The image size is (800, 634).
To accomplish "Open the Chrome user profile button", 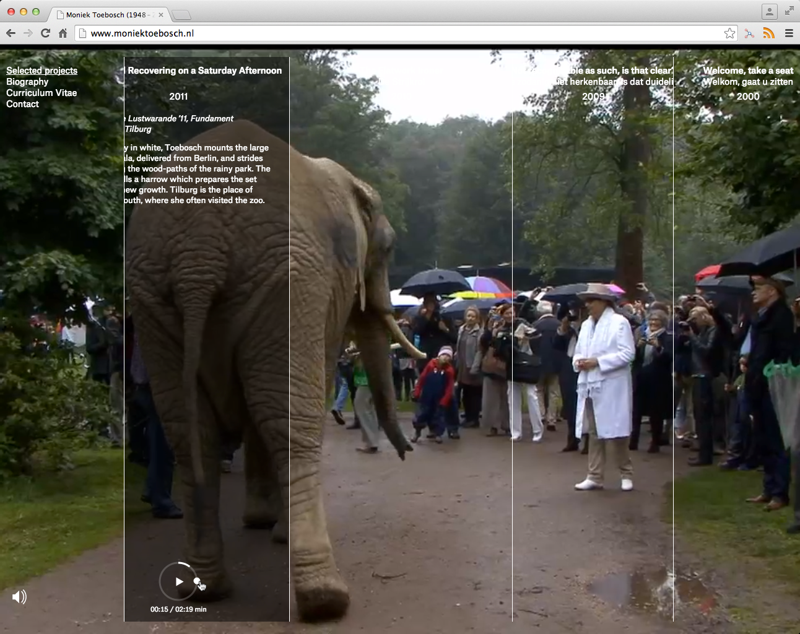I will pos(769,12).
